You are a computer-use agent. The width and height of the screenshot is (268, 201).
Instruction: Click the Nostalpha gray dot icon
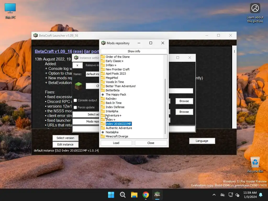click(x=103, y=132)
